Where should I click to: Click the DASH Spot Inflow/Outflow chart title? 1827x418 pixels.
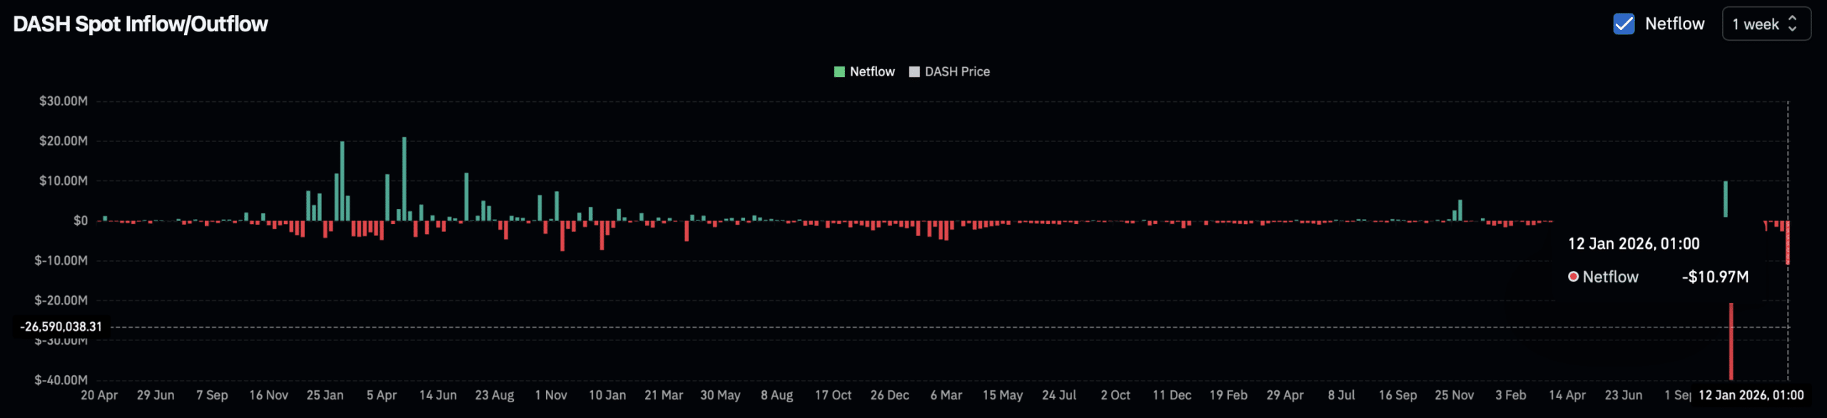coord(141,24)
